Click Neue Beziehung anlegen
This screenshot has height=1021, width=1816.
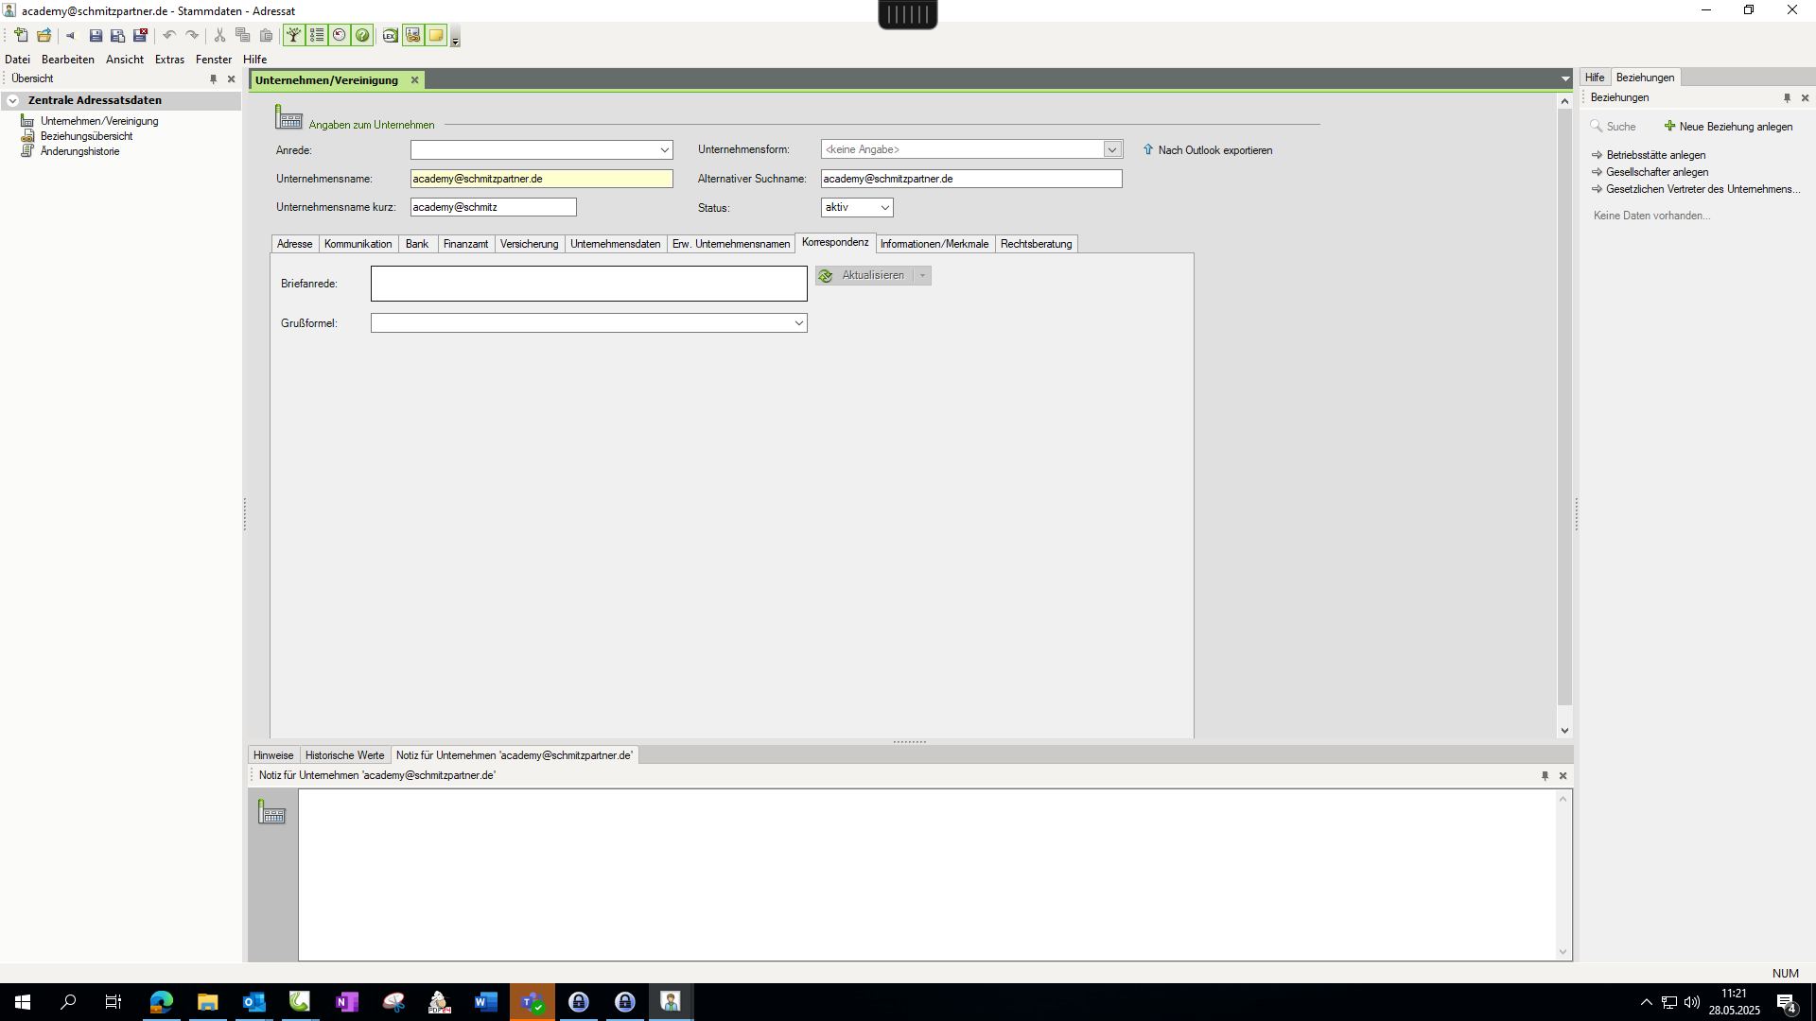pyautogui.click(x=1735, y=127)
